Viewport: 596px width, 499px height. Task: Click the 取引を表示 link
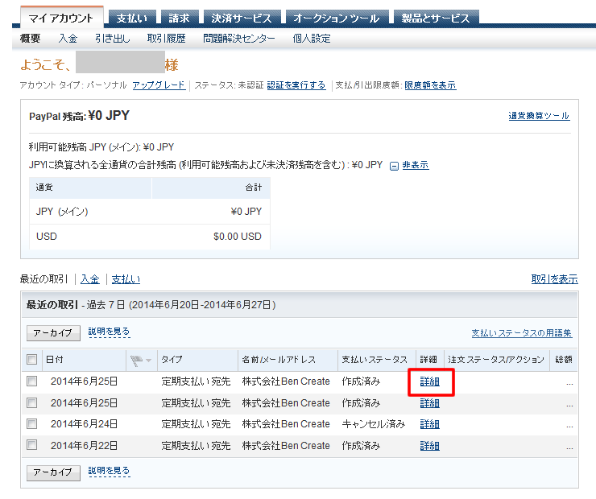pos(554,279)
